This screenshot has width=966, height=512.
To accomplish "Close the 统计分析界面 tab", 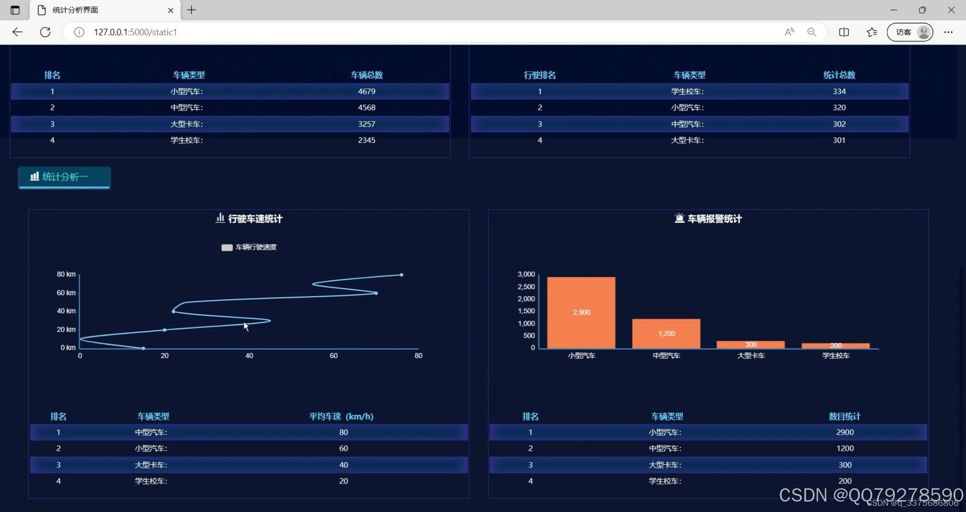I will pyautogui.click(x=171, y=10).
